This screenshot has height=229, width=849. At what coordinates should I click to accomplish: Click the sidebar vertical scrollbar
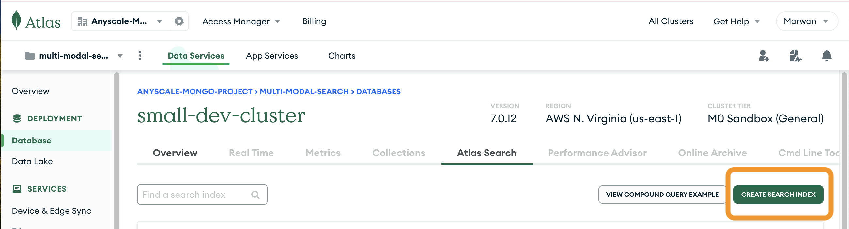pyautogui.click(x=116, y=150)
